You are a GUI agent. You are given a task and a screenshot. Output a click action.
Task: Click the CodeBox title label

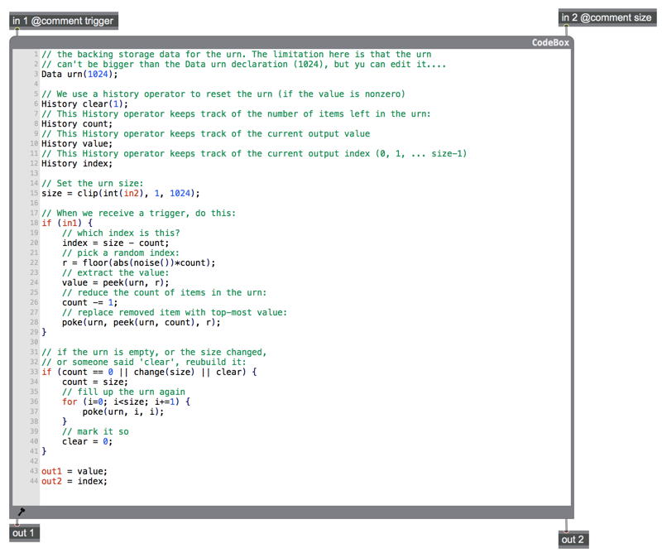pos(550,43)
